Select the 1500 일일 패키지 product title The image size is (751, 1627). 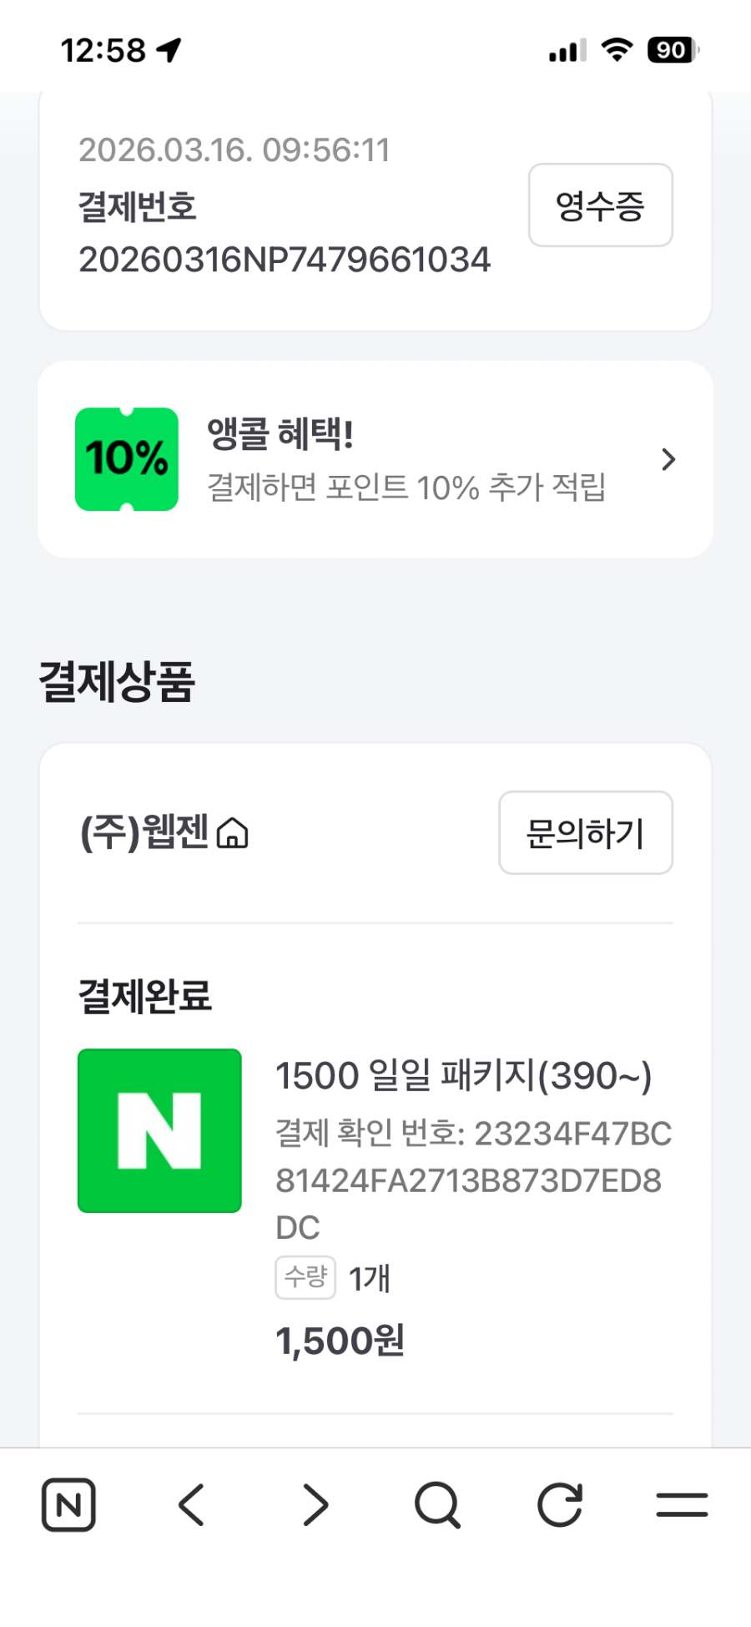463,1075
